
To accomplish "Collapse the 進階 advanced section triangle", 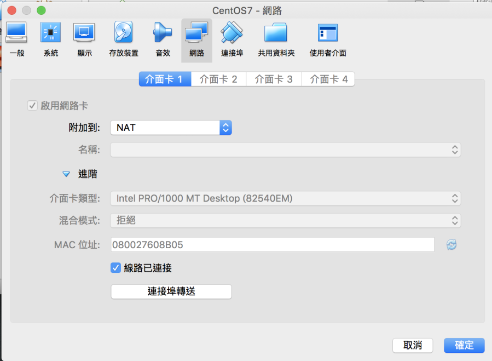I will 66,174.
